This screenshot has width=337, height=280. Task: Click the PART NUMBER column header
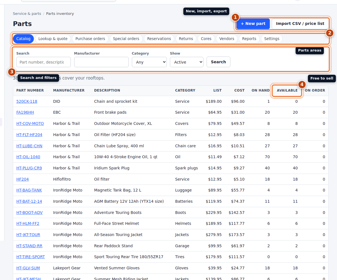point(30,90)
